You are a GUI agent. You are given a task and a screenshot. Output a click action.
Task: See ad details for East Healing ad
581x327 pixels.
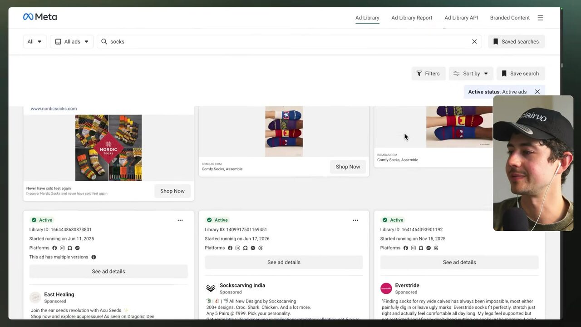108,272
